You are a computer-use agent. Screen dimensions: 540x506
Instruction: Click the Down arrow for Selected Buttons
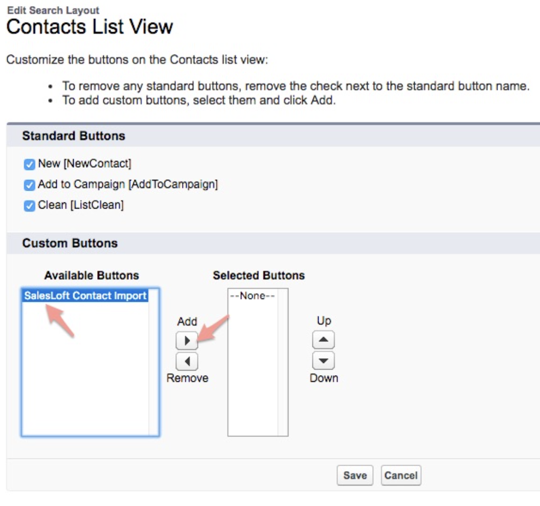(x=324, y=361)
